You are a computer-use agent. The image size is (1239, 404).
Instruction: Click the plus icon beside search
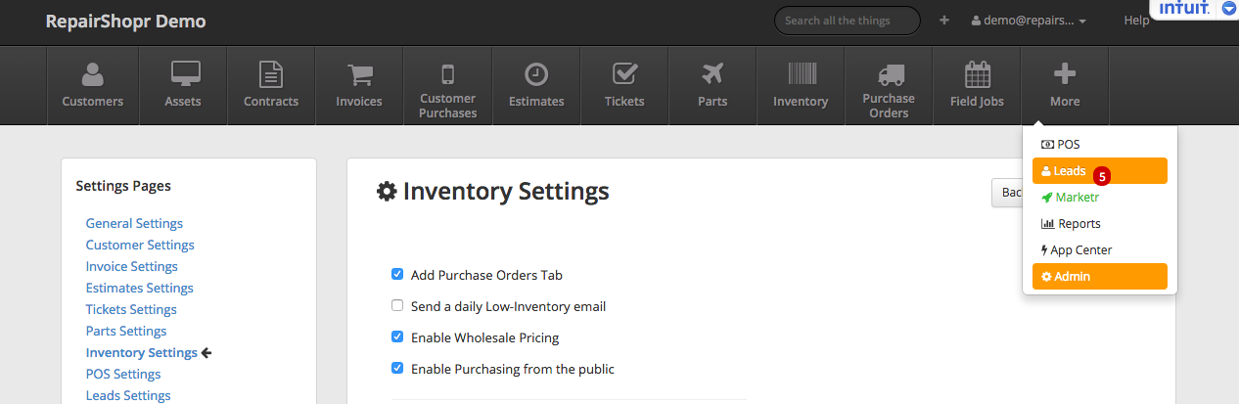944,21
